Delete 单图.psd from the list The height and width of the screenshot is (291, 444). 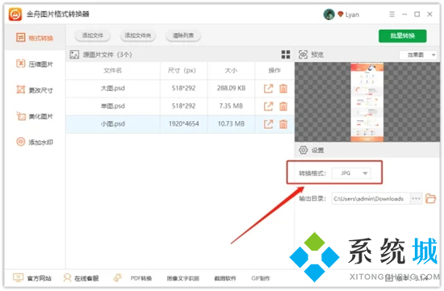coord(283,106)
